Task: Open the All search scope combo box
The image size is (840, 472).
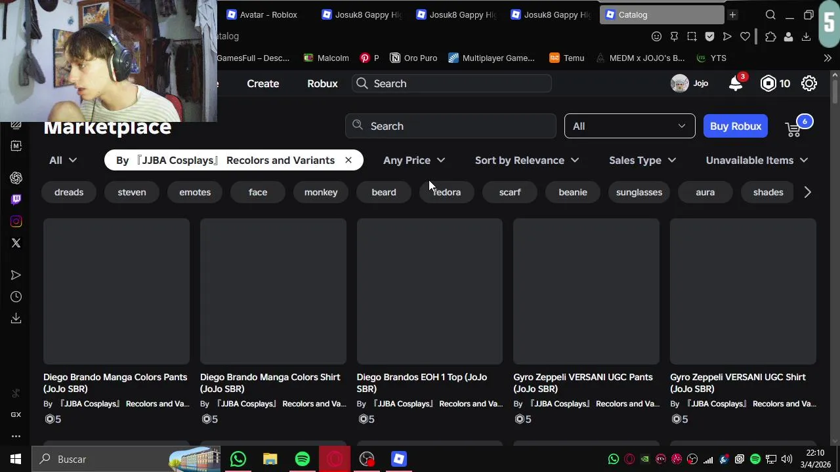Action: click(x=629, y=126)
